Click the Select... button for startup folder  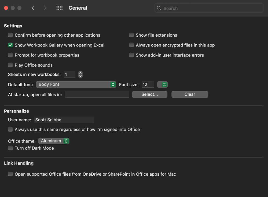pyautogui.click(x=149, y=94)
